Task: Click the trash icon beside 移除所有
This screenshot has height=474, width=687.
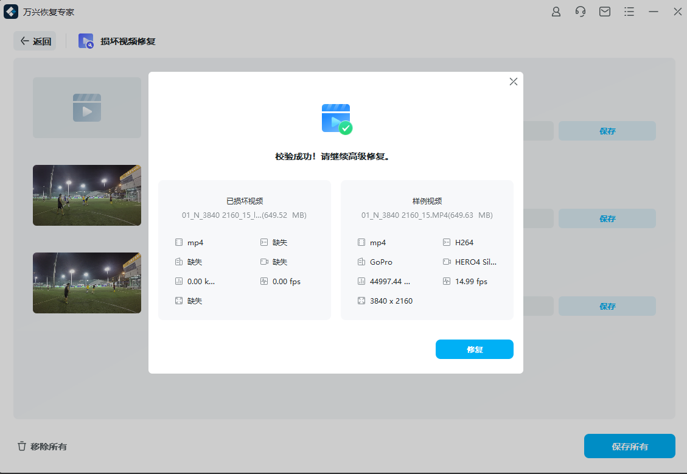Action: [23, 446]
